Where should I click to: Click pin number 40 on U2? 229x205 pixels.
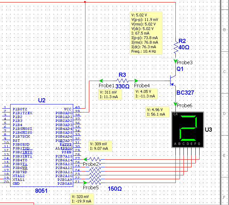coord(77,107)
